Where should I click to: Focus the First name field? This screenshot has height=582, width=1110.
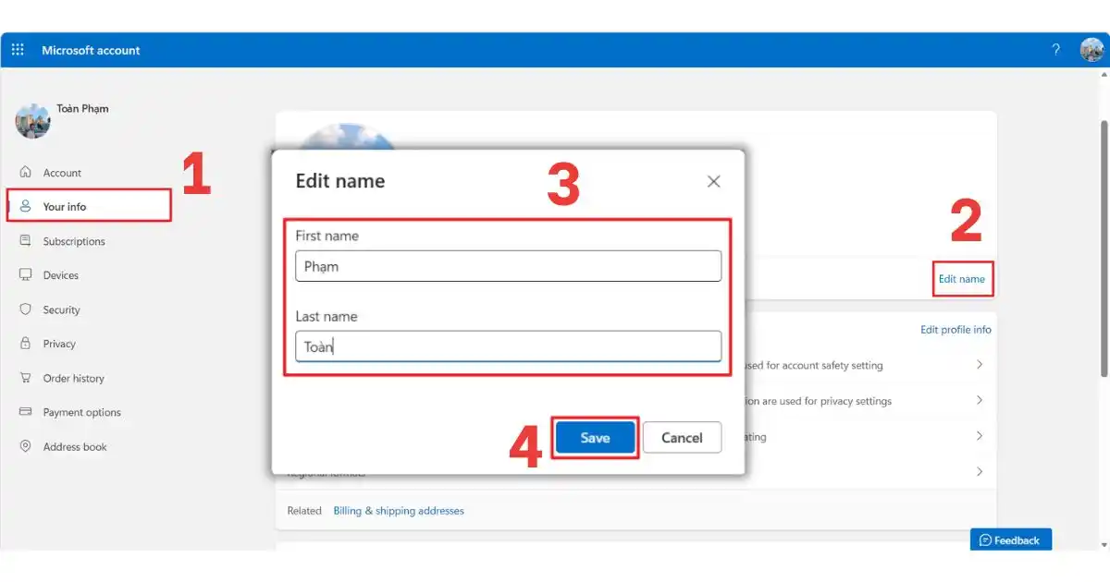point(508,266)
